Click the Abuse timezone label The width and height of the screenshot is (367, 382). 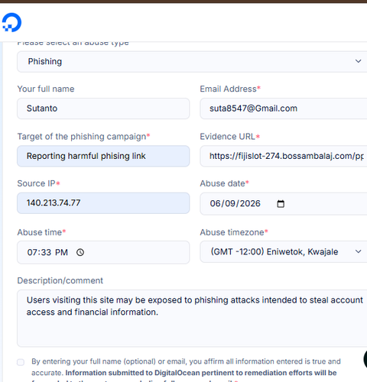point(232,232)
